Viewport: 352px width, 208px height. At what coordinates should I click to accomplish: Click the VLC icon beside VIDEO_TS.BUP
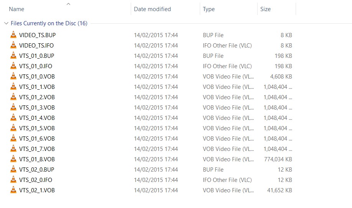point(13,35)
